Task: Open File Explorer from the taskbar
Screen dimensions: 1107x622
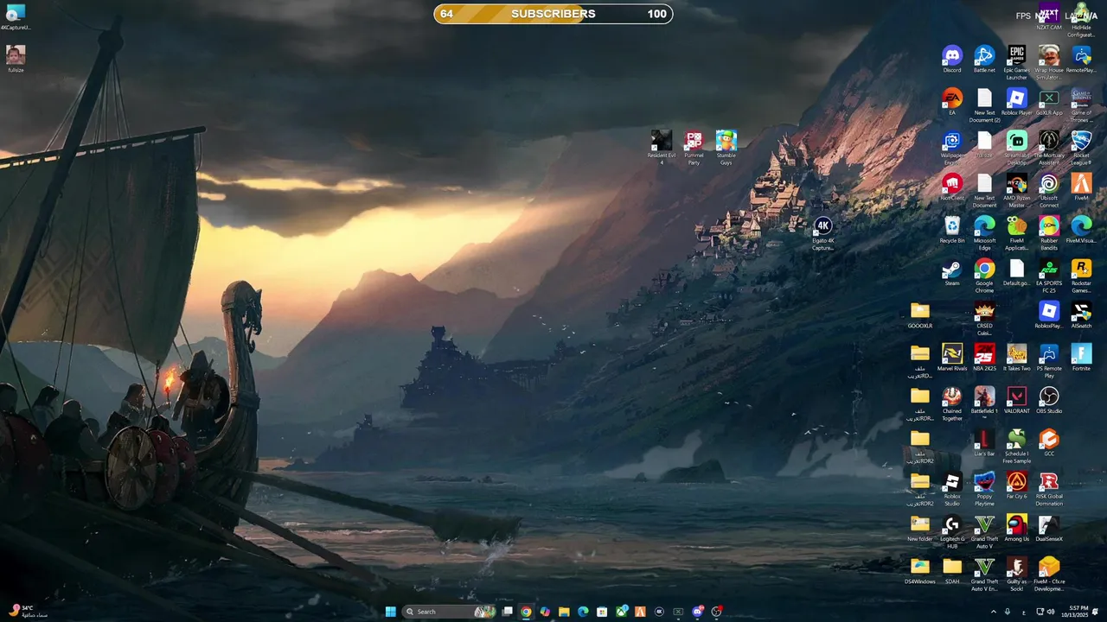Action: 564,612
